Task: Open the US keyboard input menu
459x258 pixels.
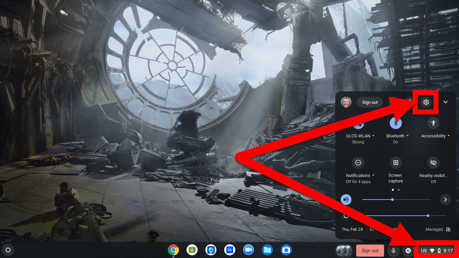Action: click(x=424, y=251)
